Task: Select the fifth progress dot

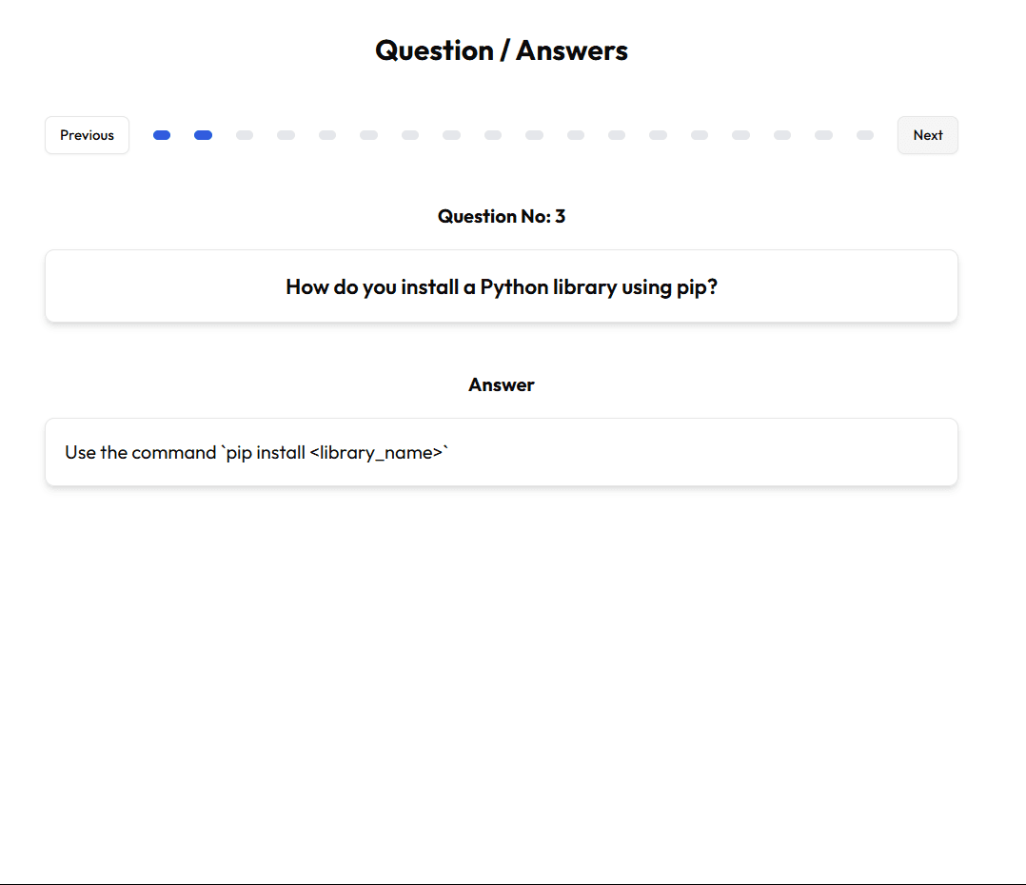Action: (x=327, y=135)
